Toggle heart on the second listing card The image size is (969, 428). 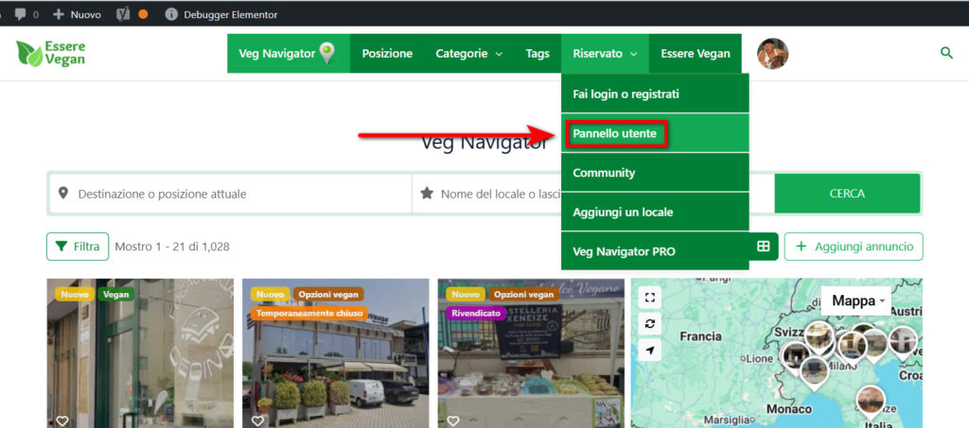click(x=257, y=420)
